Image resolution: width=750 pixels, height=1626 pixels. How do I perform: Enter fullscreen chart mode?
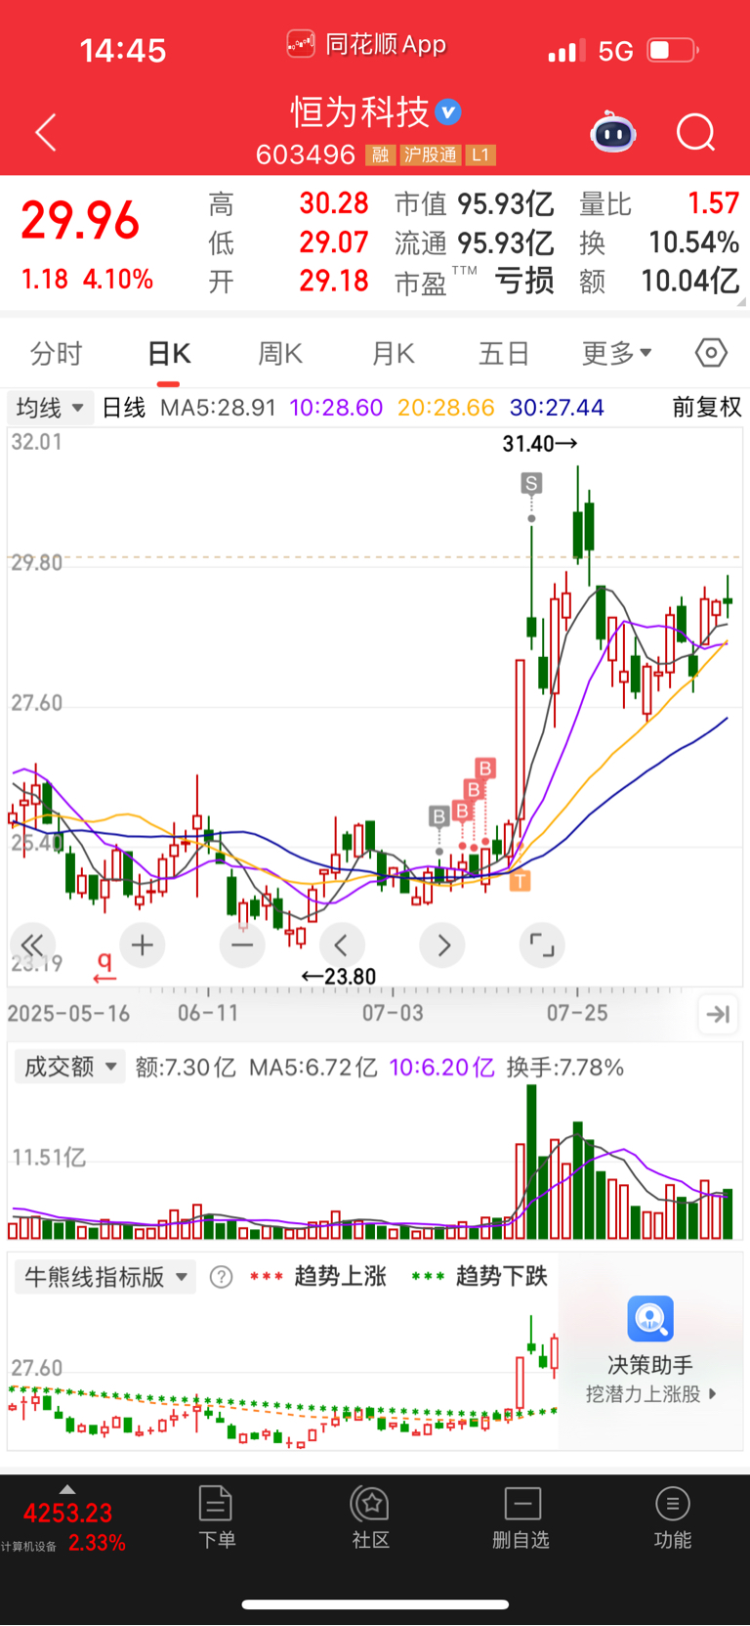pyautogui.click(x=542, y=945)
